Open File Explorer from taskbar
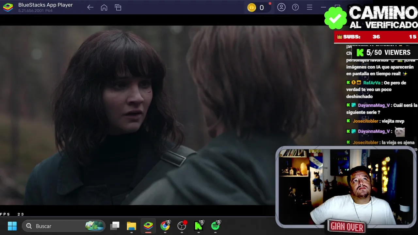This screenshot has height=235, width=418. pos(131,226)
